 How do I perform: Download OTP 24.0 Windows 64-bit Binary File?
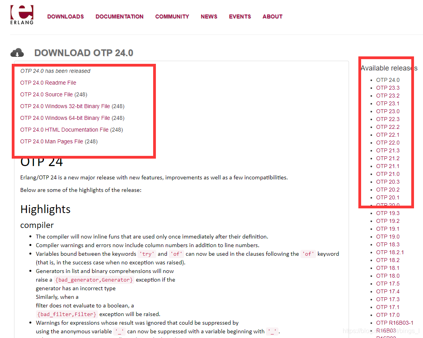65,118
